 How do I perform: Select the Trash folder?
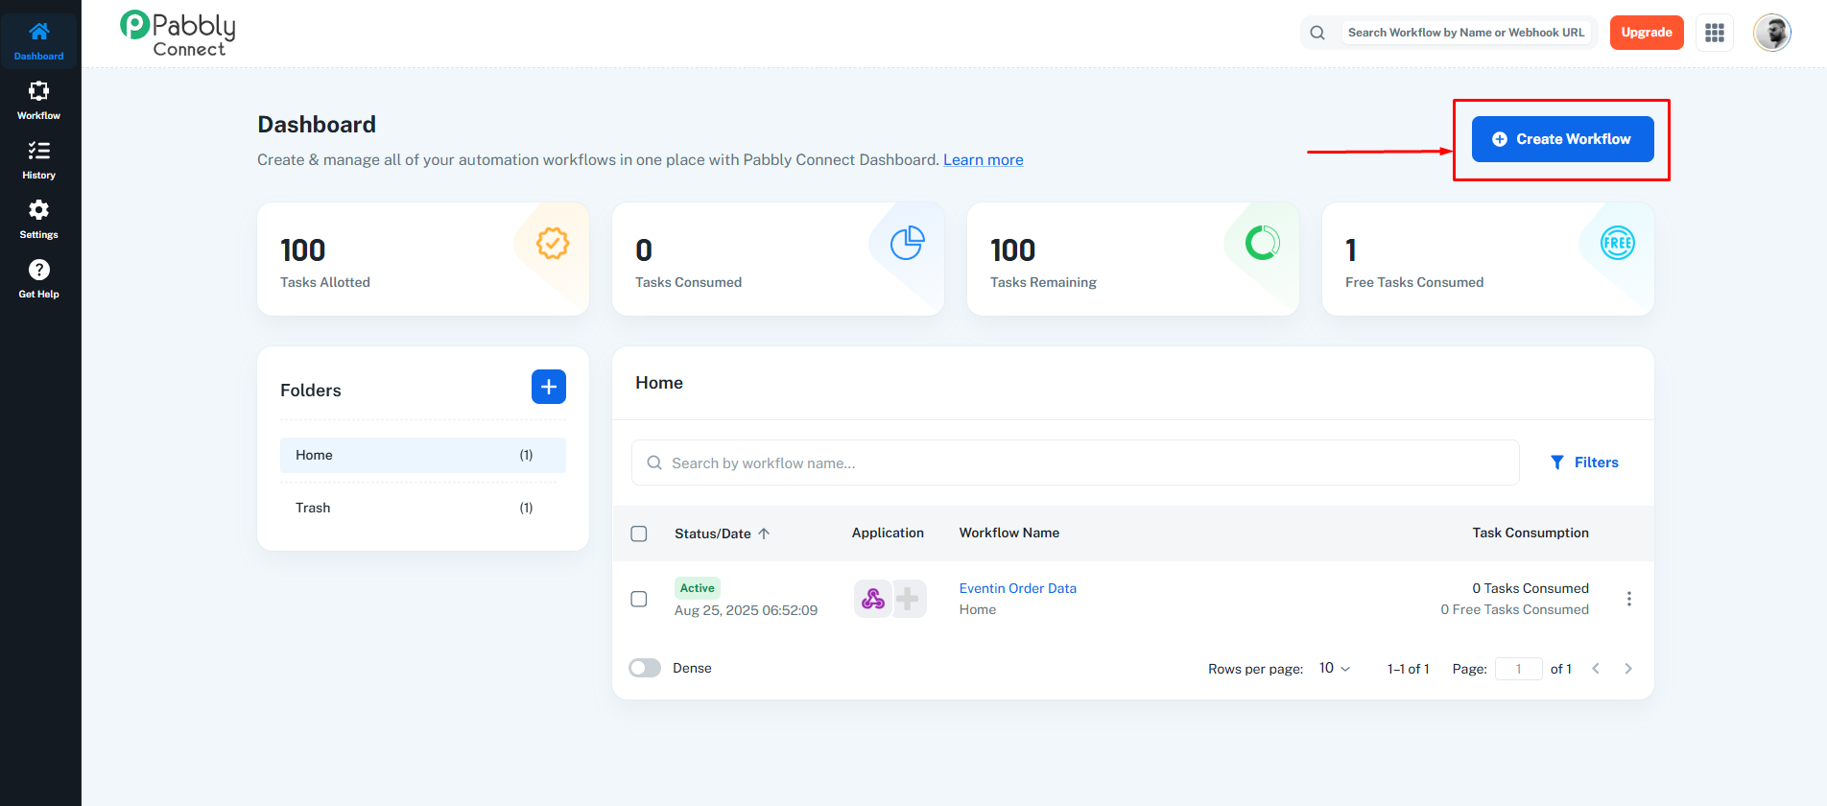(423, 508)
